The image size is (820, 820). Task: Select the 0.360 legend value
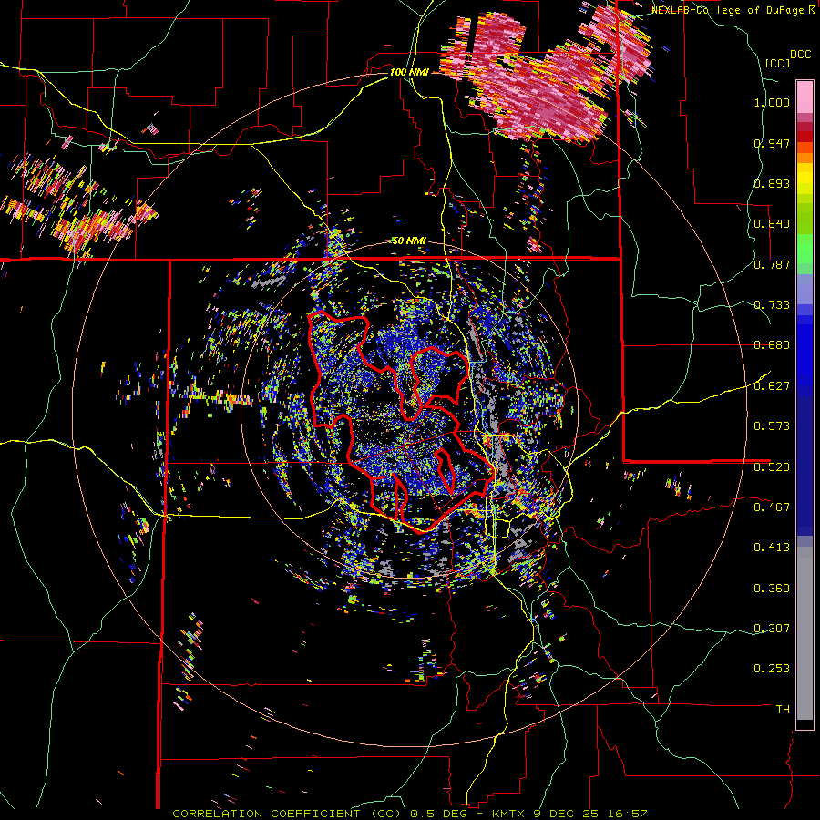772,589
